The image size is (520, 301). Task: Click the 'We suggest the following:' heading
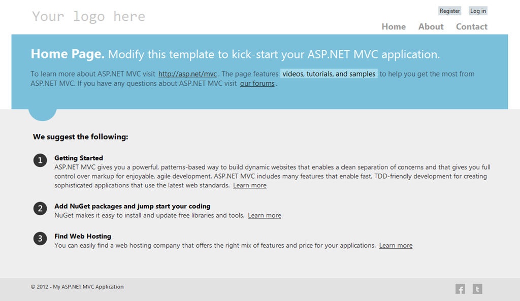[x=80, y=137]
